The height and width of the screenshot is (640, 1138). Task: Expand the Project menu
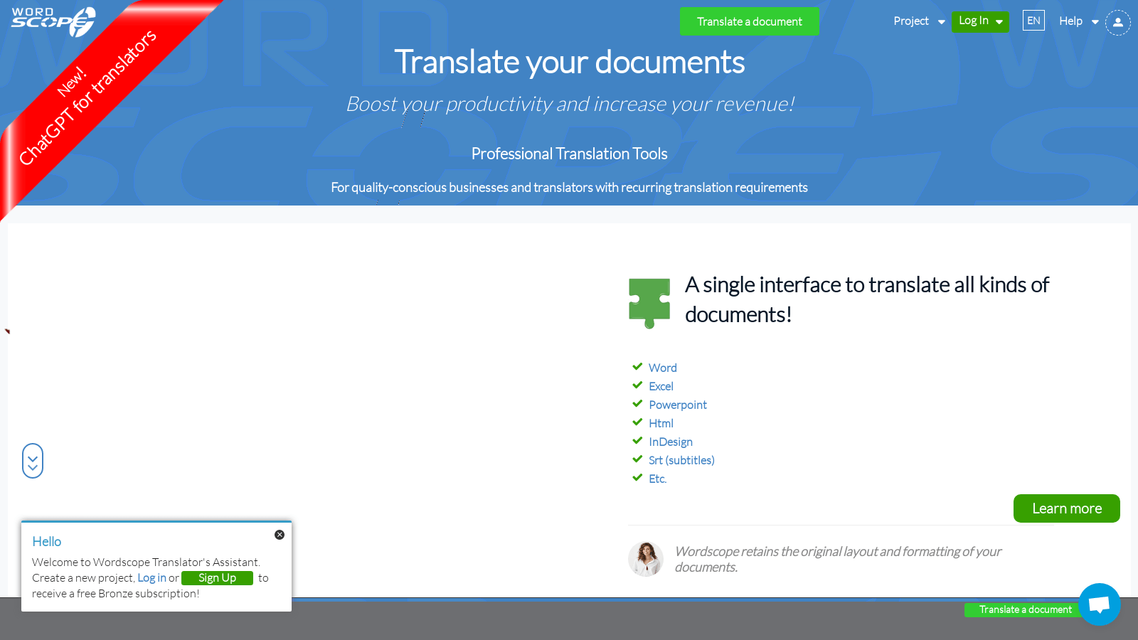[919, 21]
